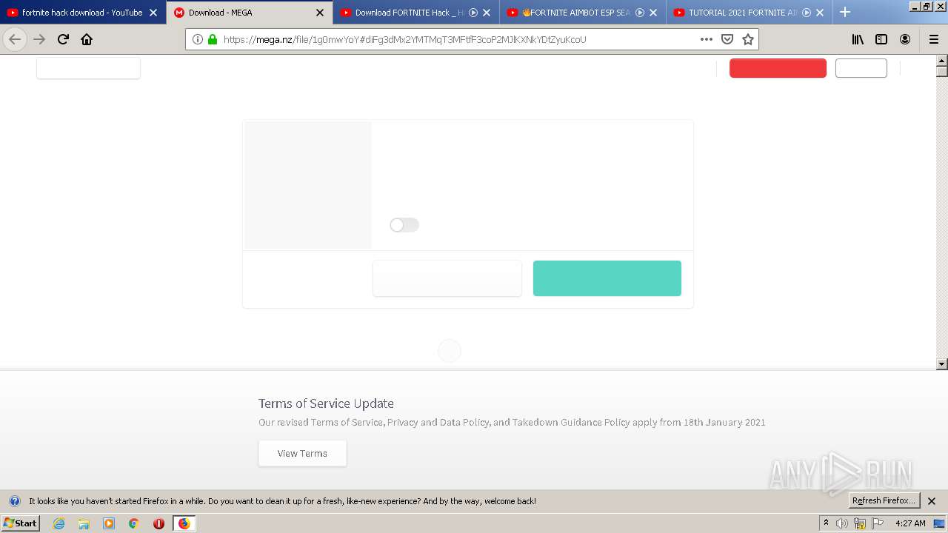This screenshot has height=533, width=948.
Task: Open page actions three-dot menu
Action: pyautogui.click(x=707, y=39)
